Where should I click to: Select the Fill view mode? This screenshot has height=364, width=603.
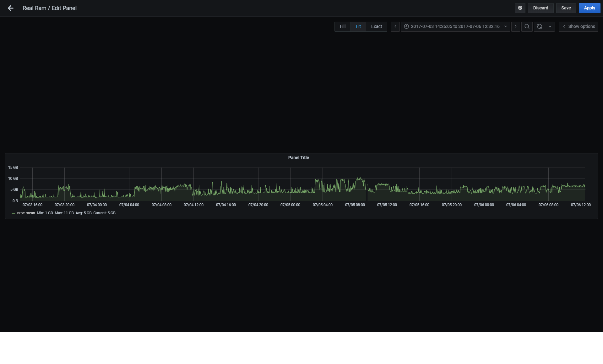click(x=342, y=26)
